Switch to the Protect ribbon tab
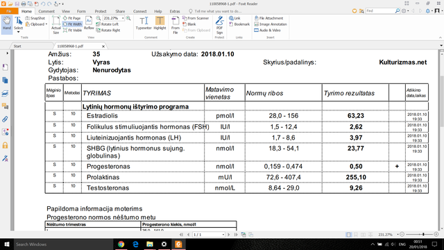The image size is (444, 250). [x=101, y=11]
